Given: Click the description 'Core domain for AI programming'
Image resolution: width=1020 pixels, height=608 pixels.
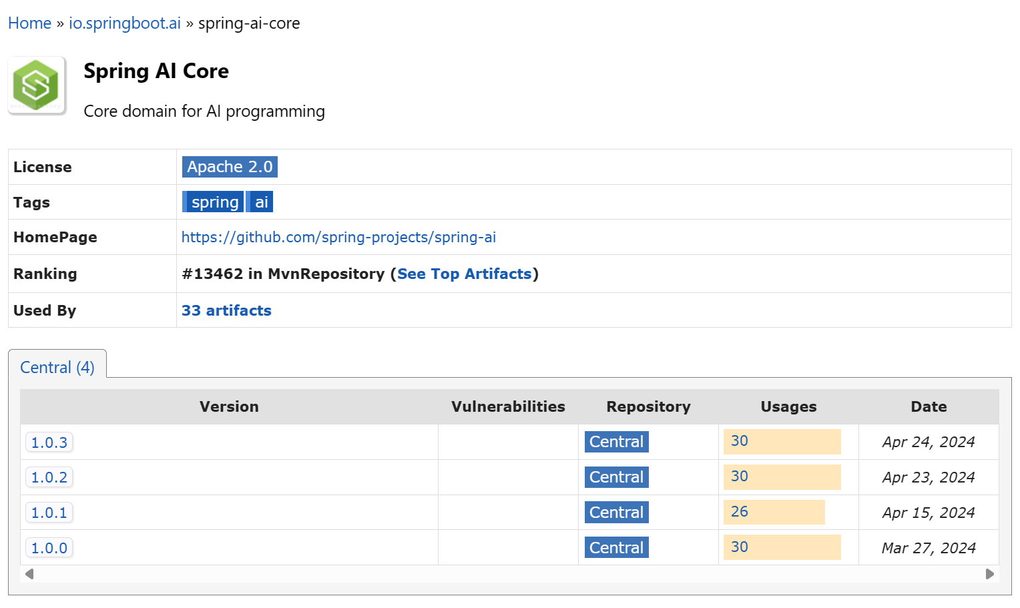Looking at the screenshot, I should coord(204,111).
